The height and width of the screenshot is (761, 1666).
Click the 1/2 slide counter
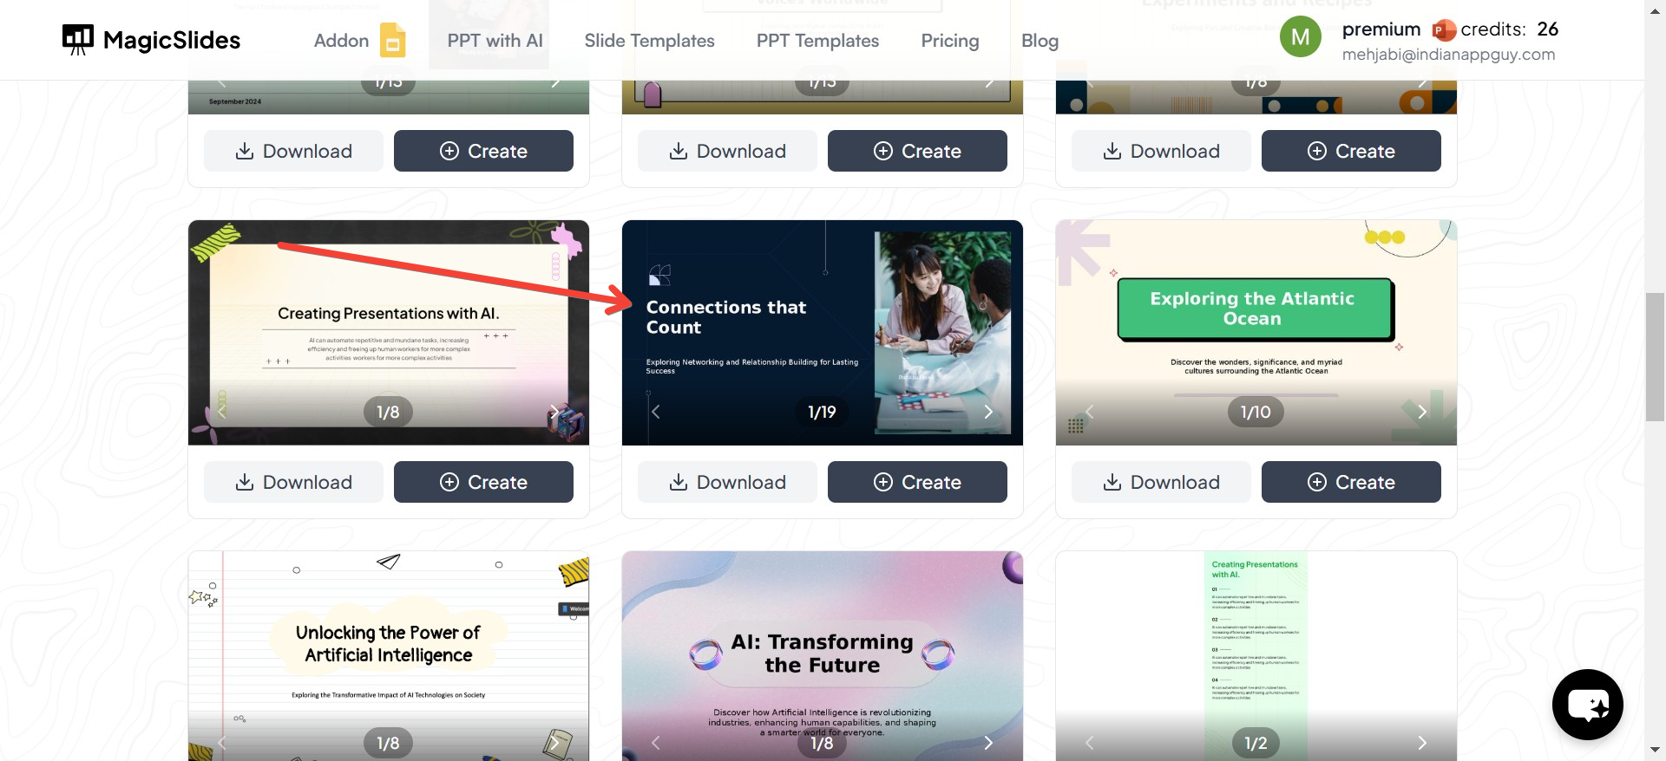[1256, 743]
